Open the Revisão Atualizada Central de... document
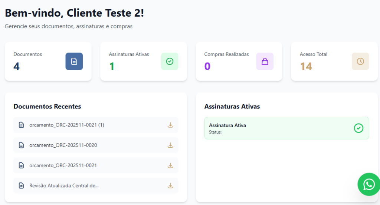This screenshot has width=380, height=205. tap(64, 185)
